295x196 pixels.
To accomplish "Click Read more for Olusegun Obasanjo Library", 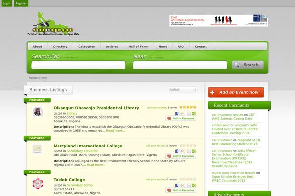I will pos(116,131).
